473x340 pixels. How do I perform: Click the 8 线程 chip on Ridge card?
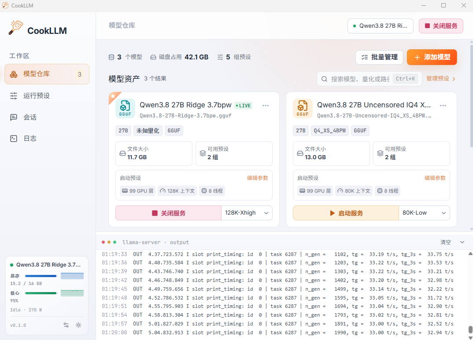[212, 191]
